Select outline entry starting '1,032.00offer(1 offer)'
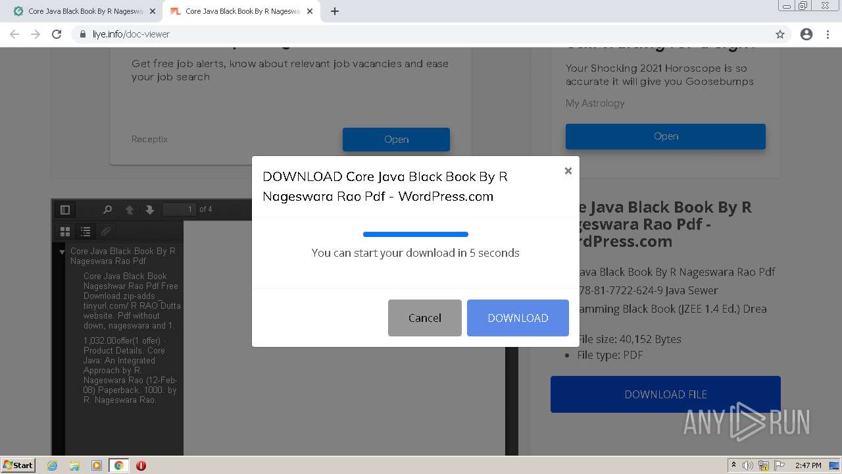 click(x=130, y=370)
